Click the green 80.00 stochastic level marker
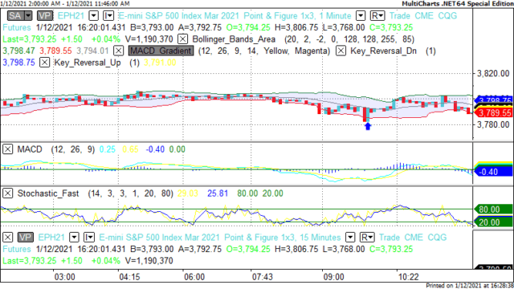The width and height of the screenshot is (514, 289). point(493,209)
